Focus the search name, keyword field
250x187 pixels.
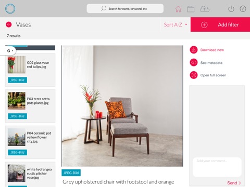tap(125, 8)
